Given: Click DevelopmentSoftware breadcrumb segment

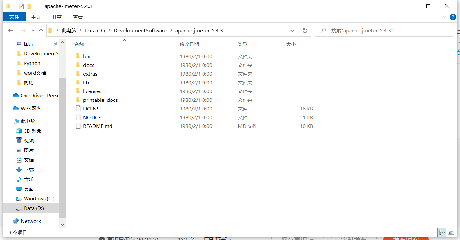Looking at the screenshot, I should click(140, 31).
